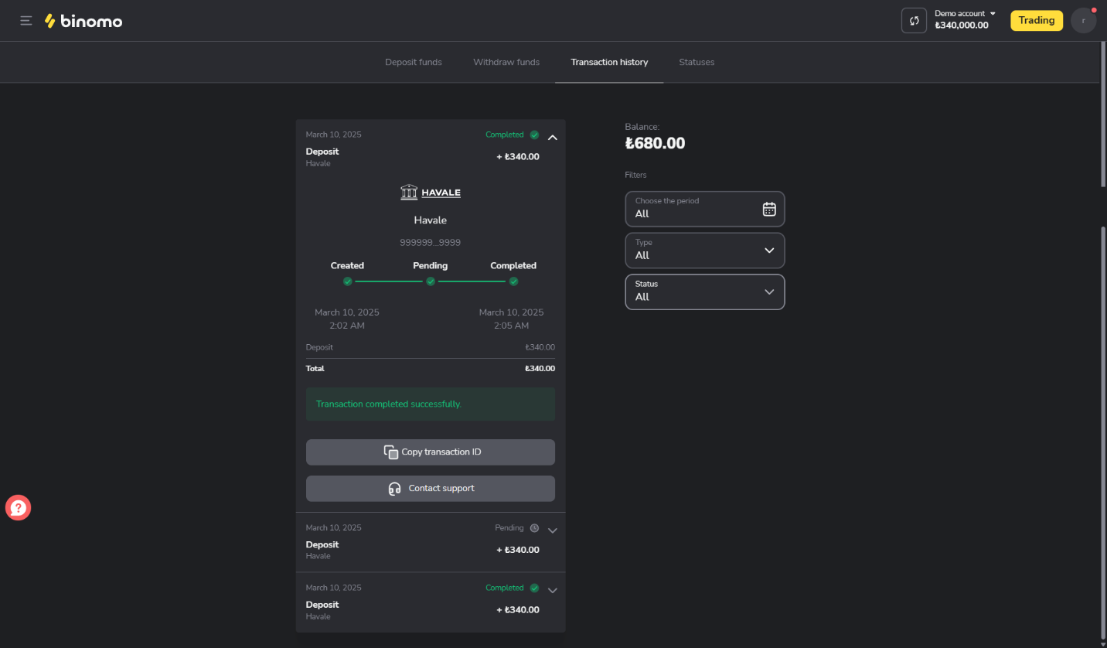
Task: Click the red help question-mark bubble
Action: coord(19,508)
